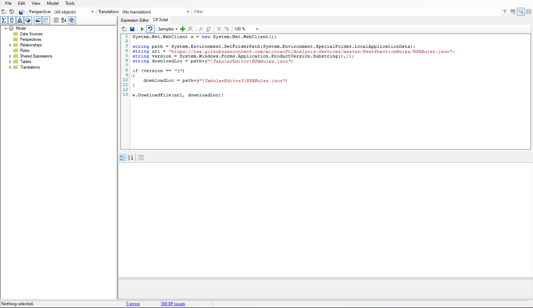Select hierarchical filter results by parent view
This screenshot has width=533, height=308.
tap(513, 12)
